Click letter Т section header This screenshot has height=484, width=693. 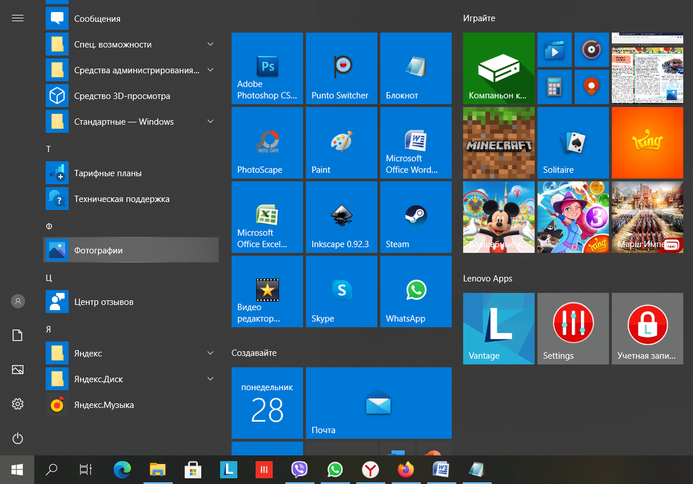click(x=49, y=149)
